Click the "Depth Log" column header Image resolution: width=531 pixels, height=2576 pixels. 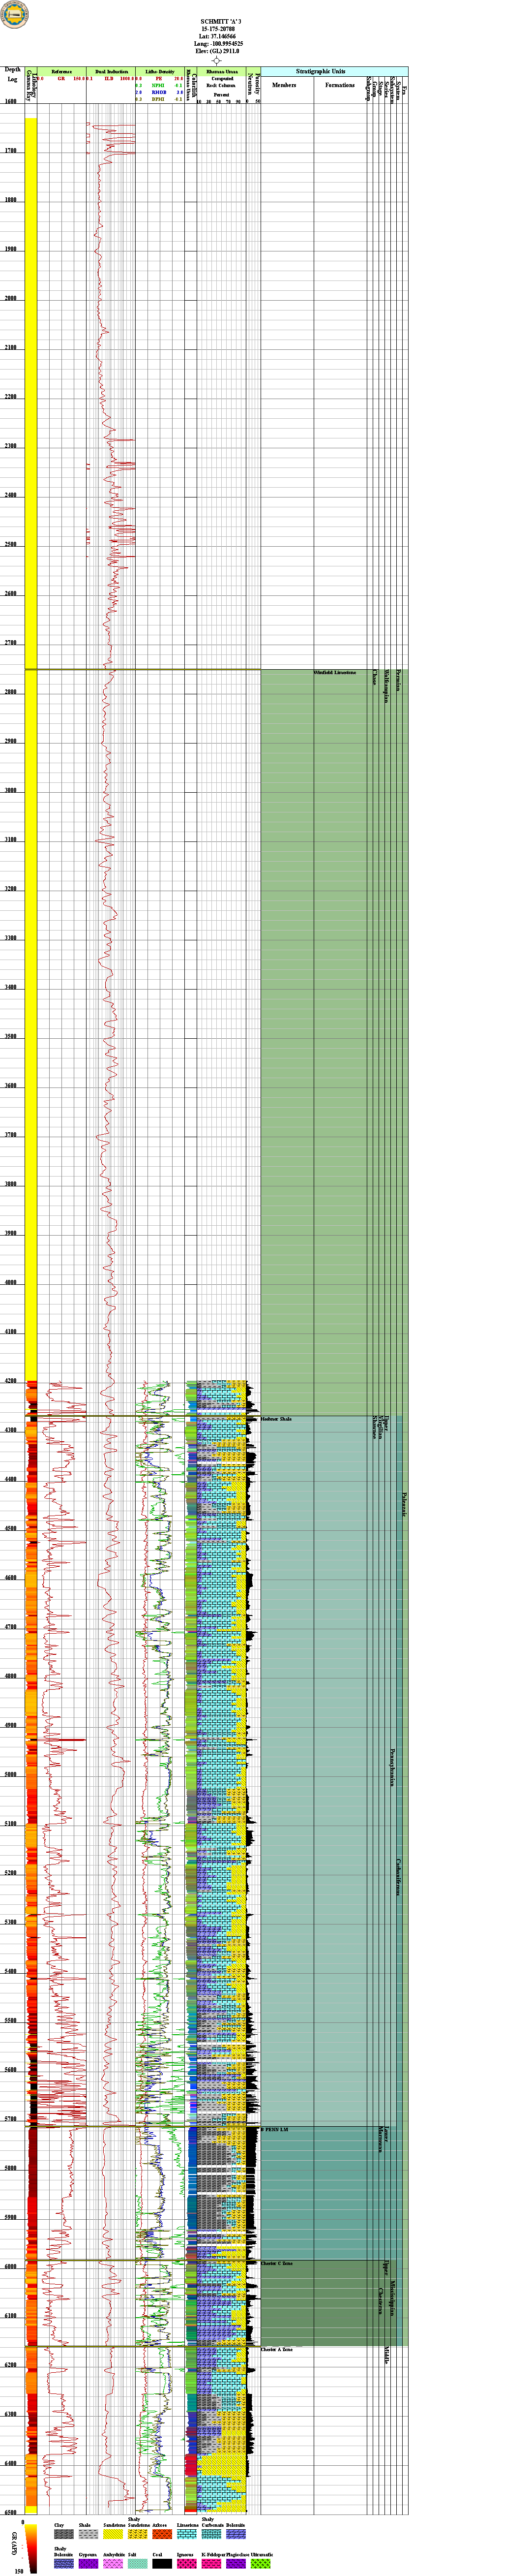[x=12, y=74]
